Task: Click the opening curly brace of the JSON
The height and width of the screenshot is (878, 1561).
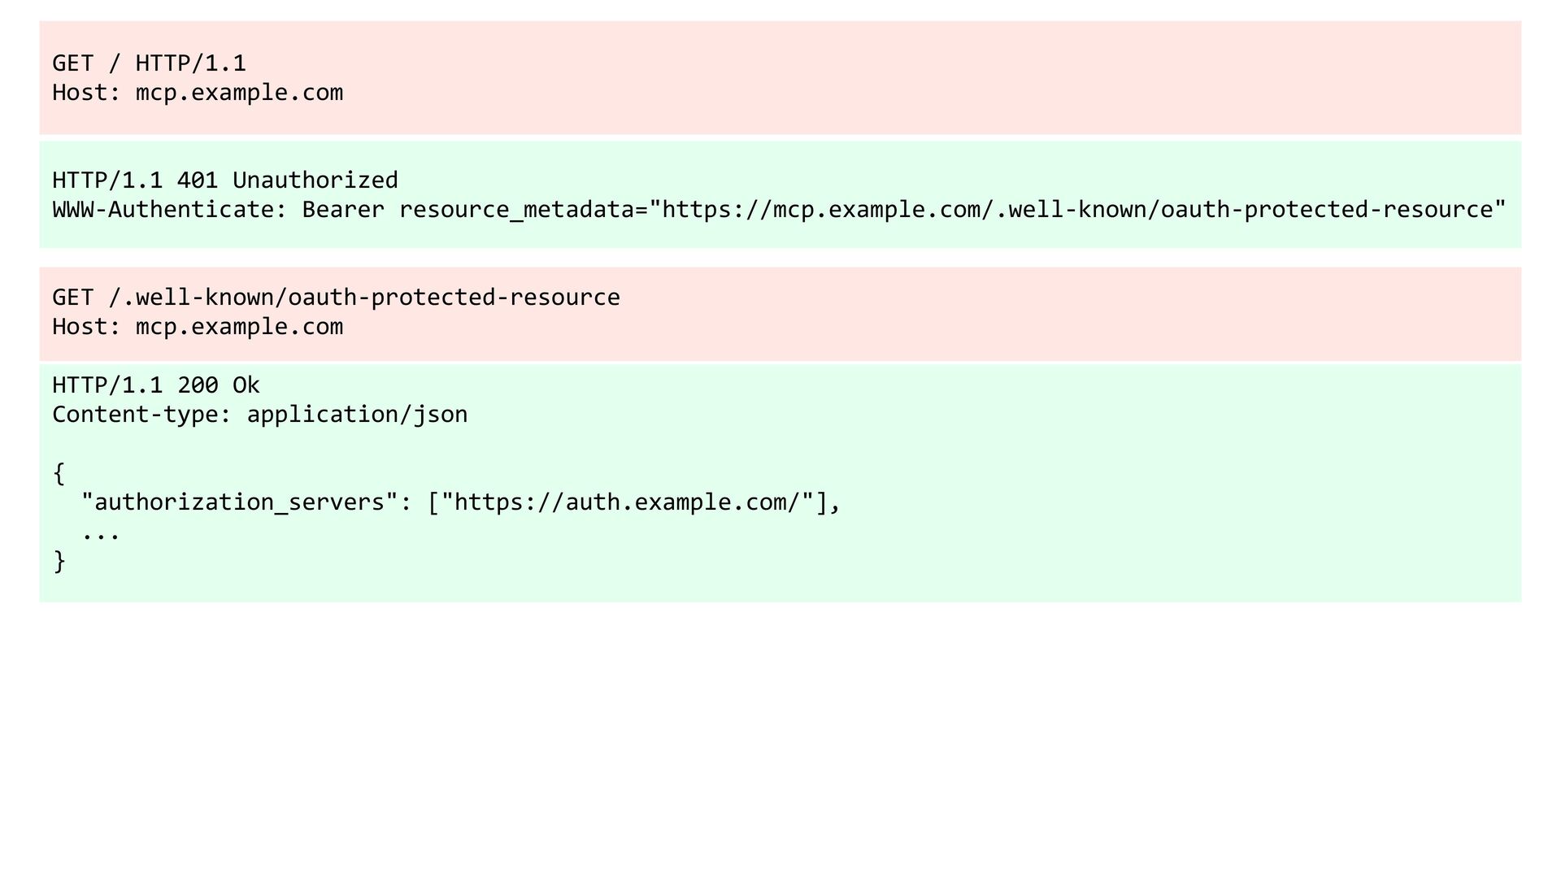Action: click(x=59, y=473)
